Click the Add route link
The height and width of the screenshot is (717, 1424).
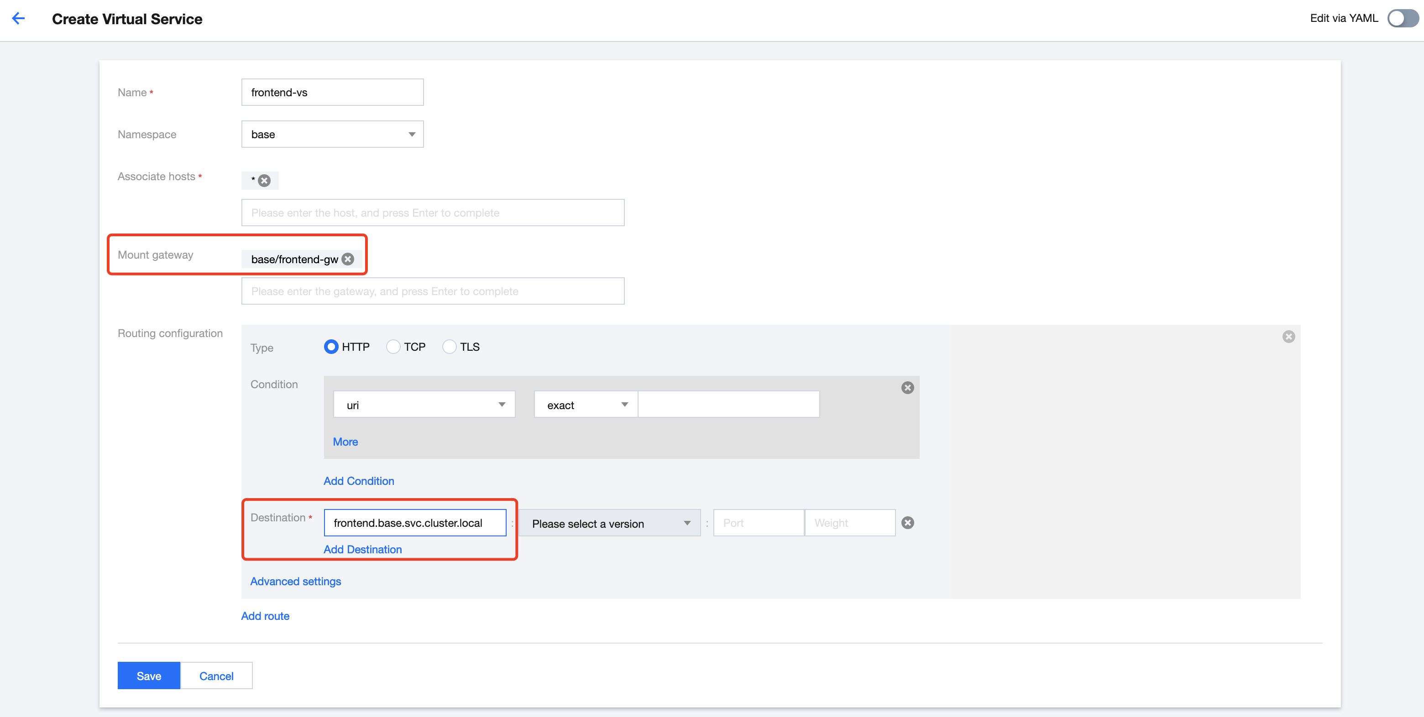click(x=265, y=616)
